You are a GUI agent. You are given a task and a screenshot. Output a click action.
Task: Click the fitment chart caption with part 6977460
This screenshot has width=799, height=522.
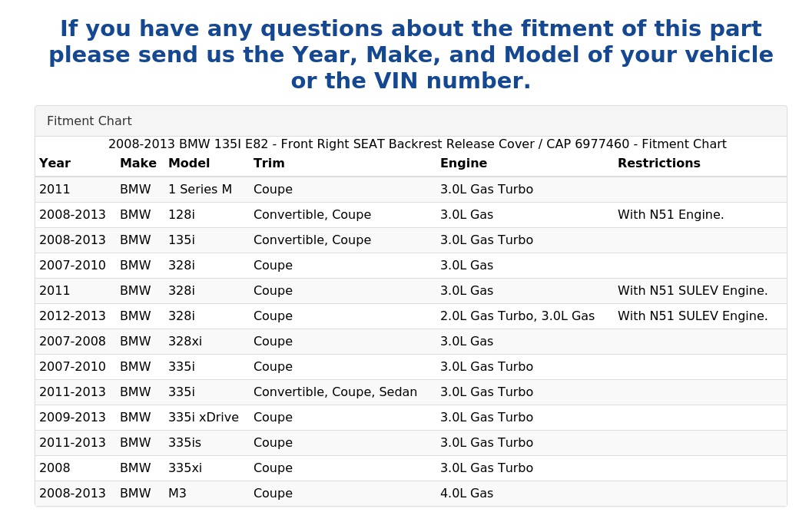tap(417, 144)
